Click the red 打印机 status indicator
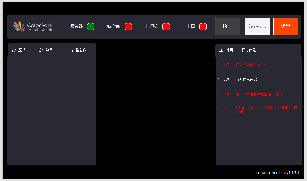This screenshot has height=181, width=307. point(166,26)
